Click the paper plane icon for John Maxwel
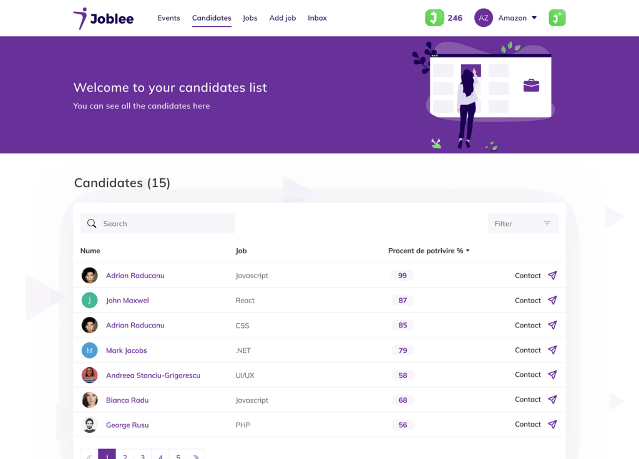The height and width of the screenshot is (459, 639). (x=552, y=301)
